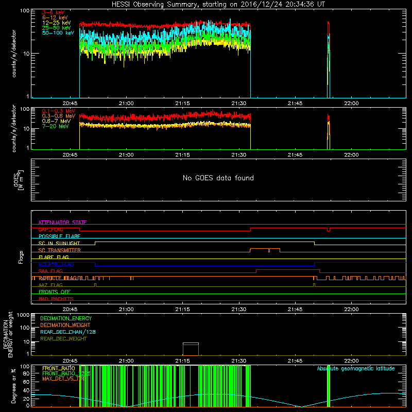Click the 'Degrees or %' axis label
The image size is (412, 412).
13,386
